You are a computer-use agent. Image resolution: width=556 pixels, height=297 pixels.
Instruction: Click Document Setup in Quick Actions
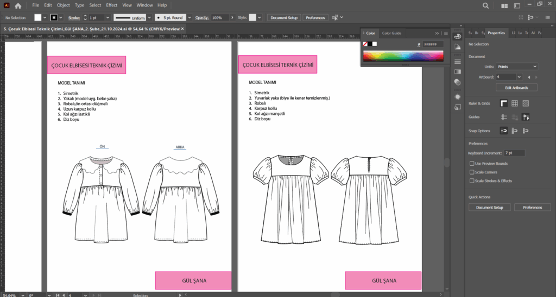click(x=489, y=207)
